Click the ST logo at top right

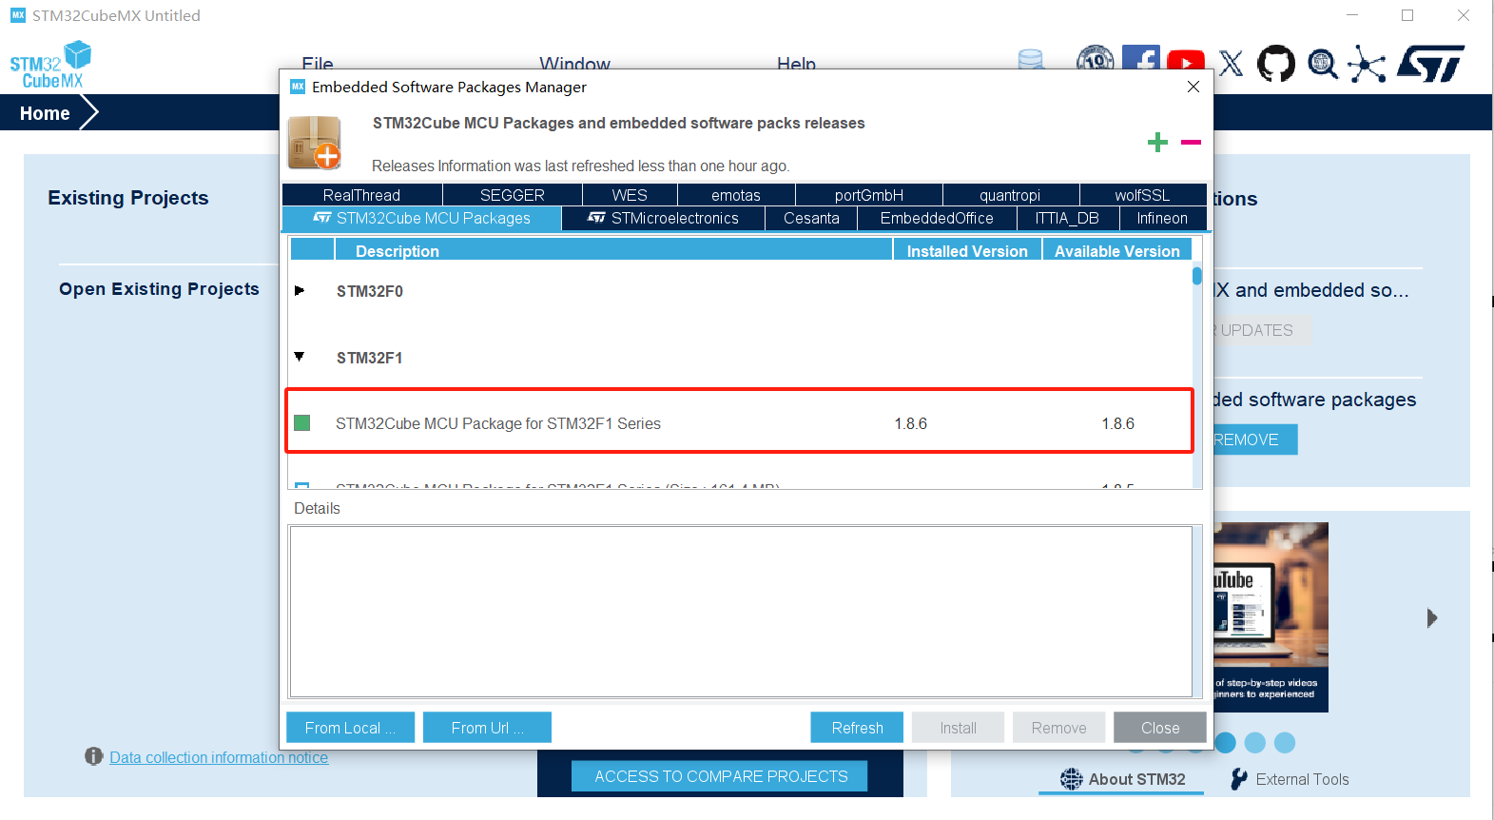click(x=1431, y=64)
